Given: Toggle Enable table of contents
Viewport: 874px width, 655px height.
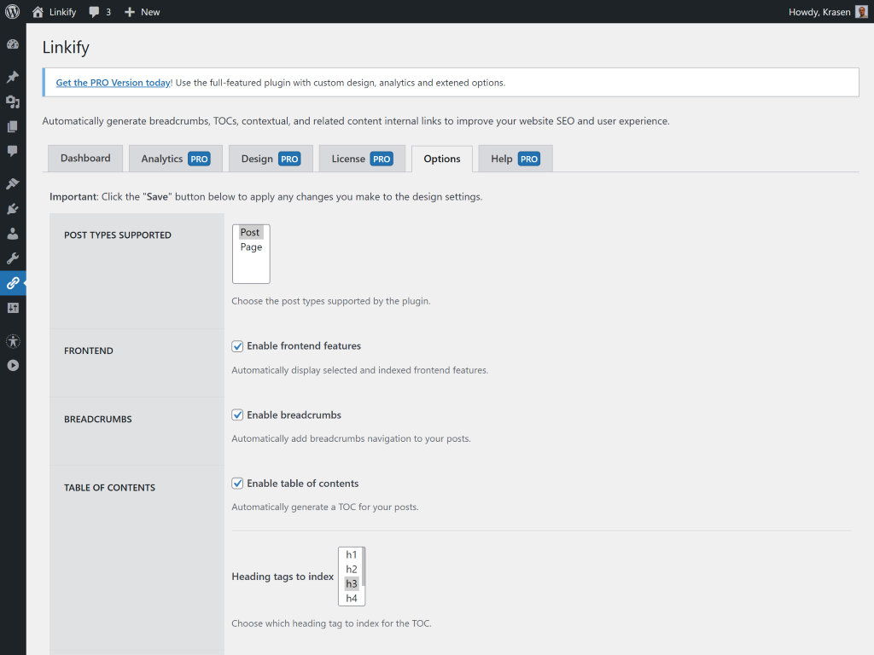Looking at the screenshot, I should click(x=237, y=483).
